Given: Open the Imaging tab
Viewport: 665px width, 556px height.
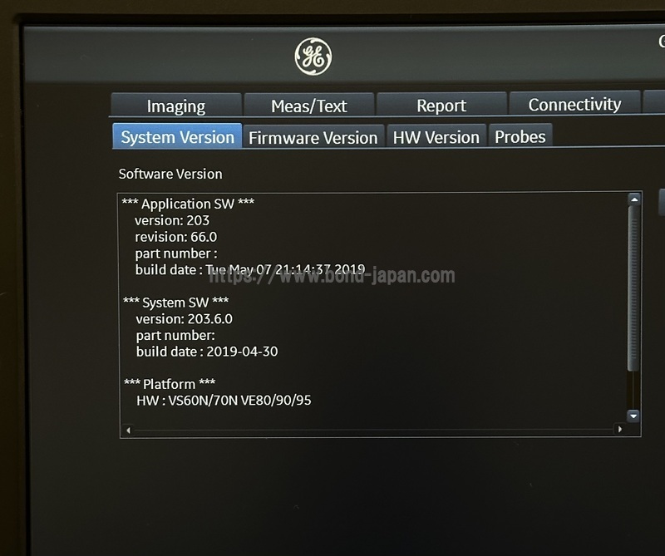Looking at the screenshot, I should [x=175, y=106].
